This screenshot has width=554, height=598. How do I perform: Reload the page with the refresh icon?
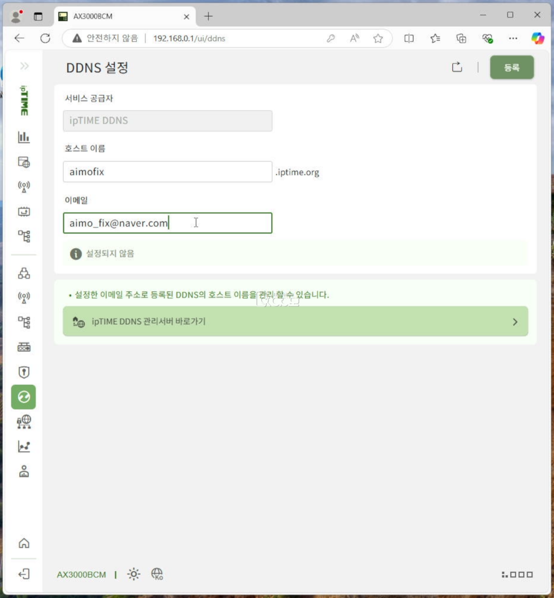point(46,38)
